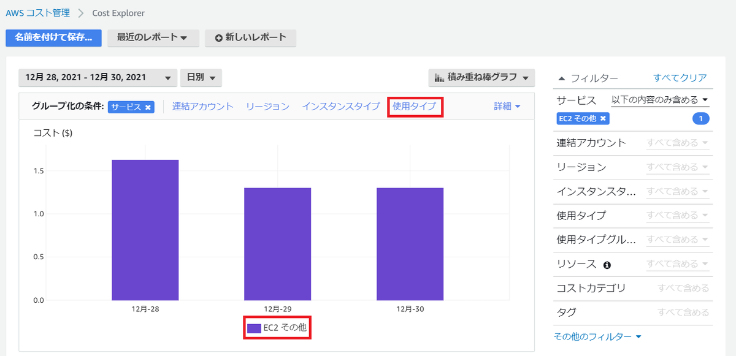Open 日別 granularity dropdown
This screenshot has height=356, width=736.
click(201, 78)
